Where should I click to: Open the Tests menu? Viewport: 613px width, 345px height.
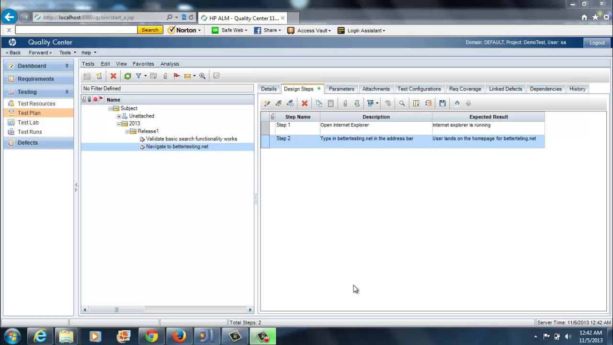point(88,64)
